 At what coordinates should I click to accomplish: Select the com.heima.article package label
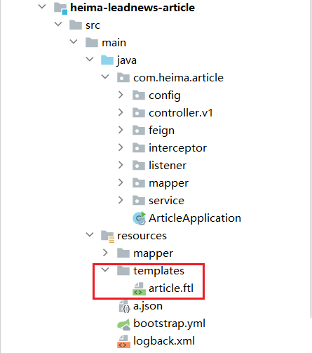pyautogui.click(x=178, y=78)
